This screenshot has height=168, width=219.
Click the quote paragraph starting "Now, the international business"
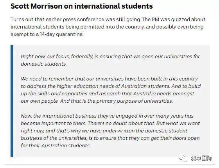click(110, 130)
